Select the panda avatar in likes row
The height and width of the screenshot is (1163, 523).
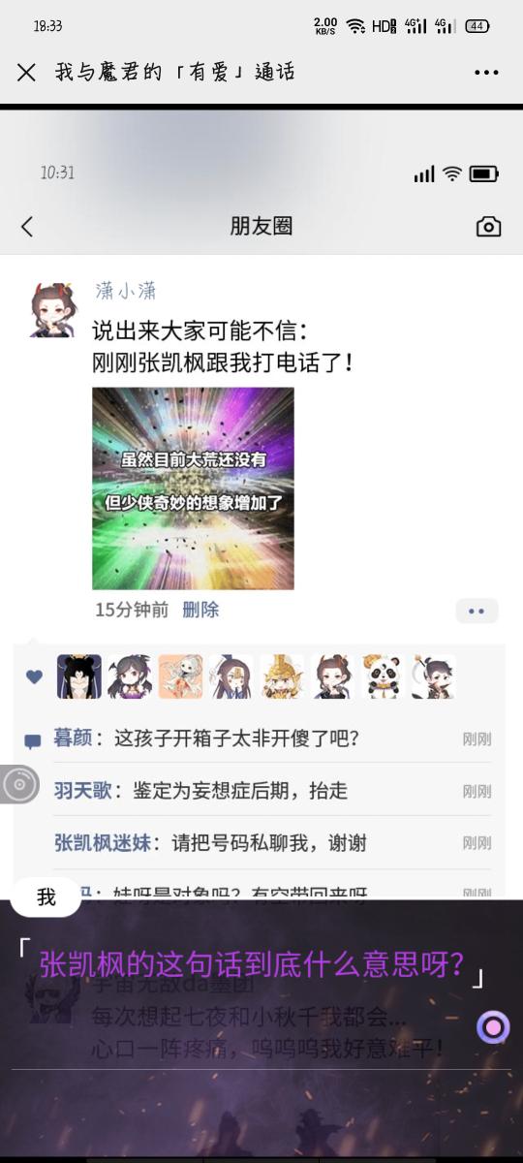point(383,676)
